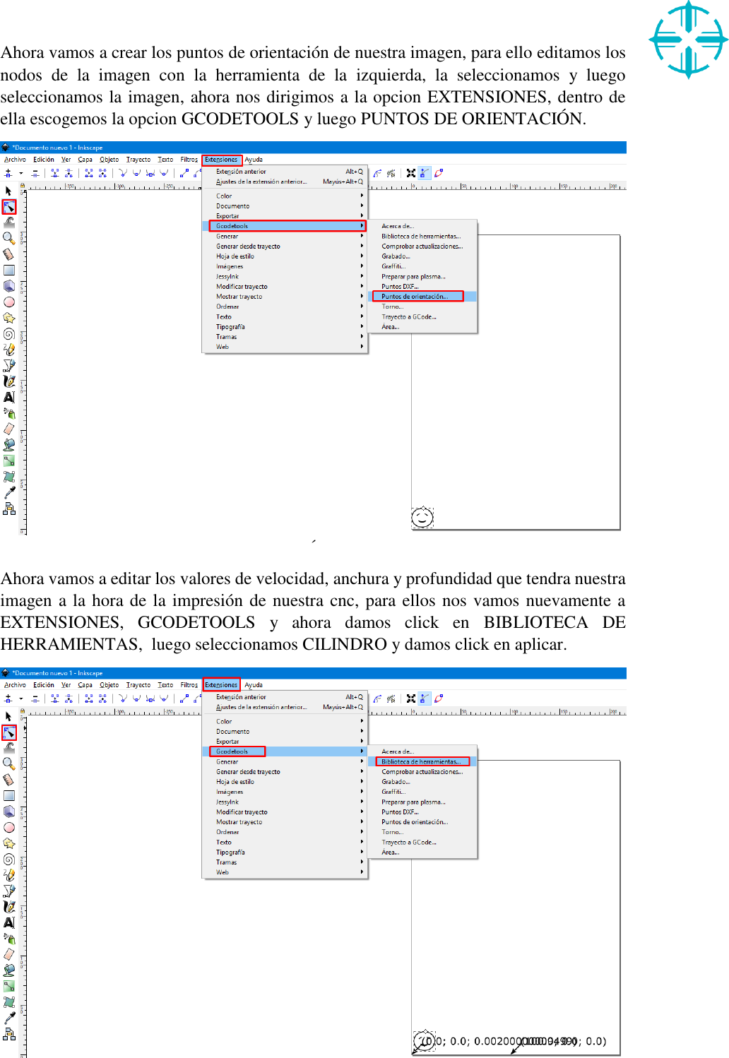Viewport: 729px width, 1058px height.
Task: Activate the Zoom tool
Action: [x=9, y=237]
